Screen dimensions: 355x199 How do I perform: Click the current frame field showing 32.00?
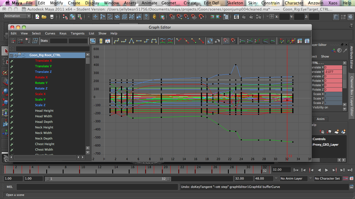281,170
